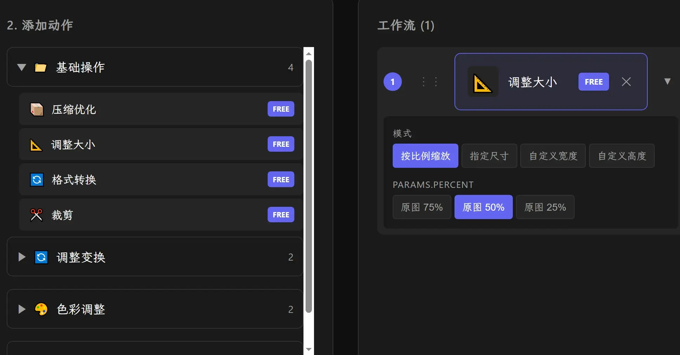Expand the 色彩调整 category
This screenshot has width=680, height=355.
[x=21, y=309]
